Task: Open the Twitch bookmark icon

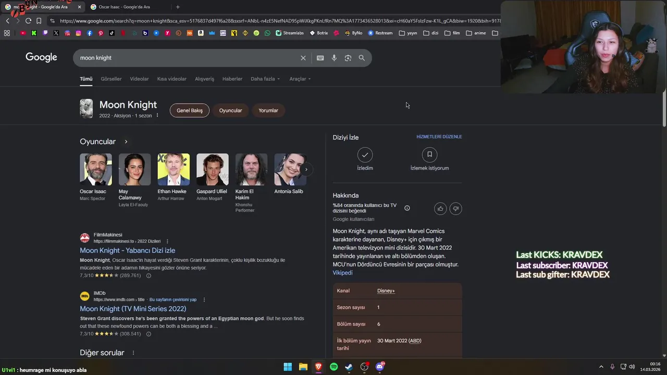Action: click(45, 33)
